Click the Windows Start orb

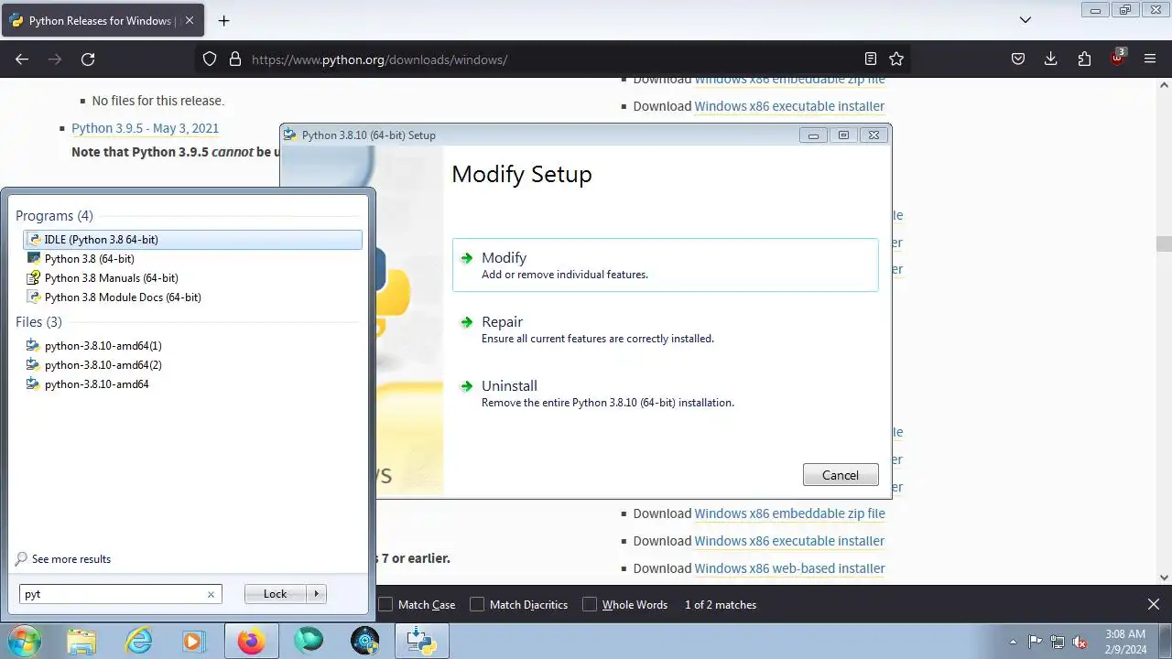pos(23,641)
